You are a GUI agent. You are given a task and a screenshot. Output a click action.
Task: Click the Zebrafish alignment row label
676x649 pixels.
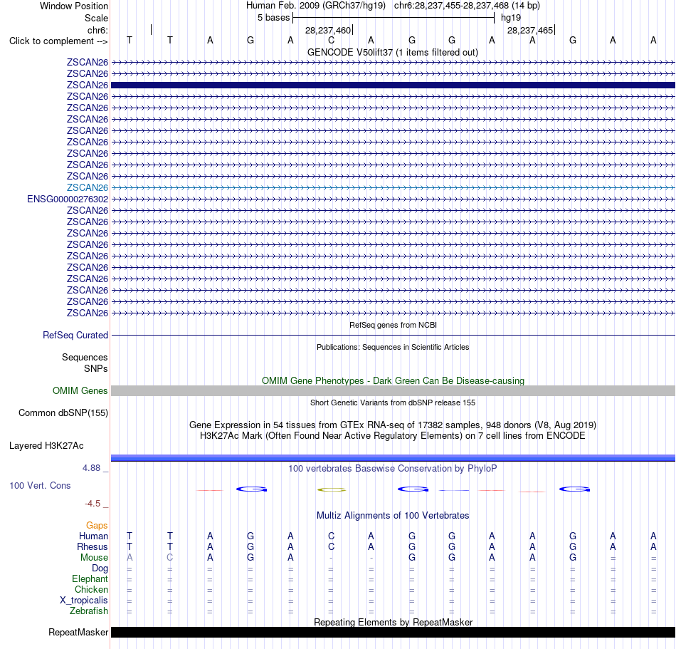click(x=89, y=611)
